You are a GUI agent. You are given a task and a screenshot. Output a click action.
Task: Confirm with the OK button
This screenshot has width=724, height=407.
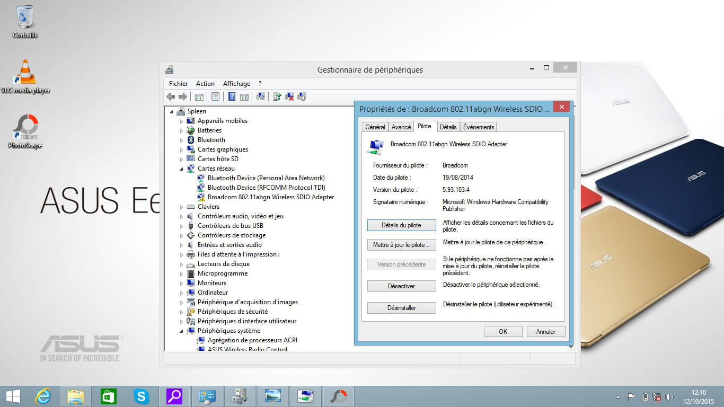(503, 332)
